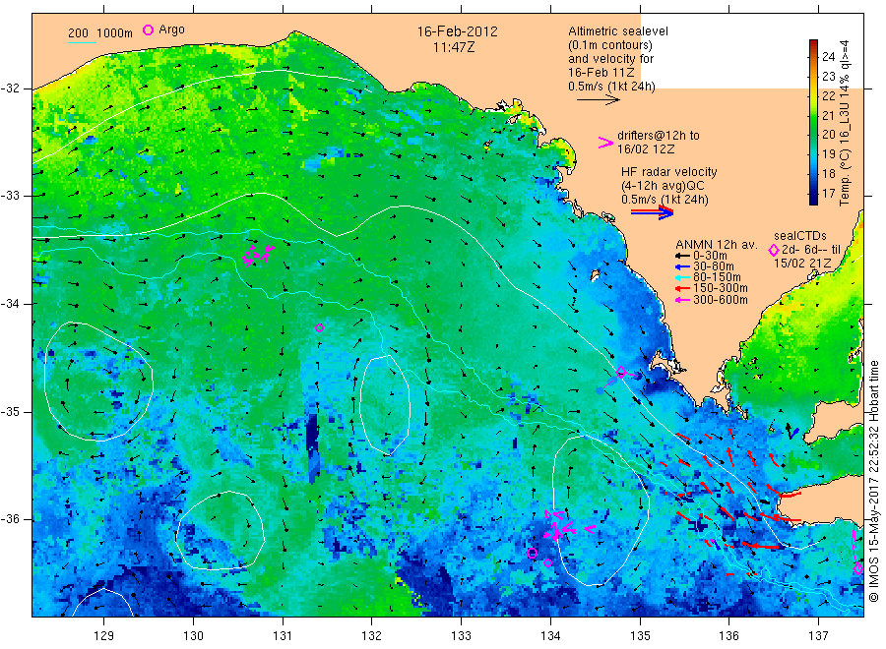Click the blue dot marker near 134.6E, 34.8S
Image resolution: width=886 pixels, height=649 pixels.
coord(600,390)
